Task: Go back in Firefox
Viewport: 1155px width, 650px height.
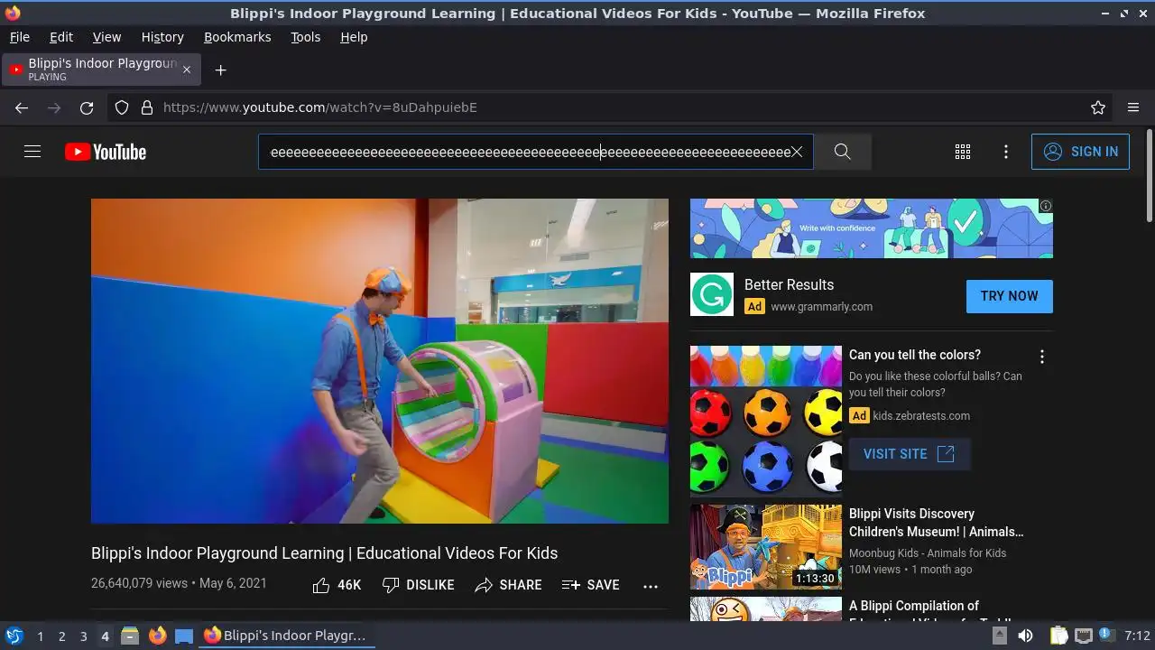Action: coord(22,107)
